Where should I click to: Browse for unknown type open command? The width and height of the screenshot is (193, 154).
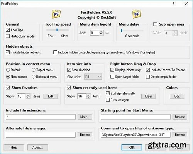pos(180,135)
